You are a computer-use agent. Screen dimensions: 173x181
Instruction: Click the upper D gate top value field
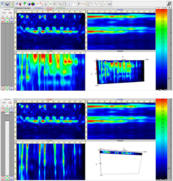click(x=11, y=20)
